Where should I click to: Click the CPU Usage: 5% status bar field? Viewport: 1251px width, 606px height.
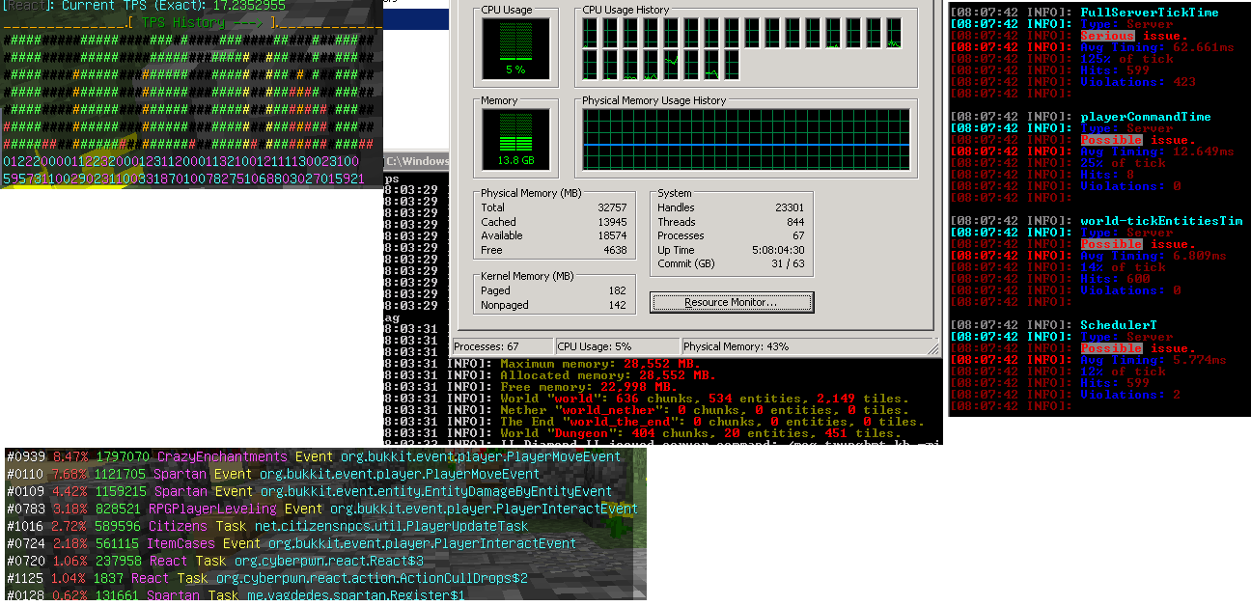pos(616,346)
